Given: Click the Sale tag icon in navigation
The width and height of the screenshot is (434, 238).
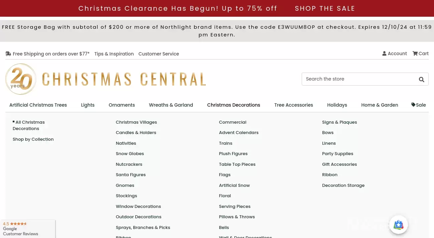Looking at the screenshot, I should coord(414,105).
